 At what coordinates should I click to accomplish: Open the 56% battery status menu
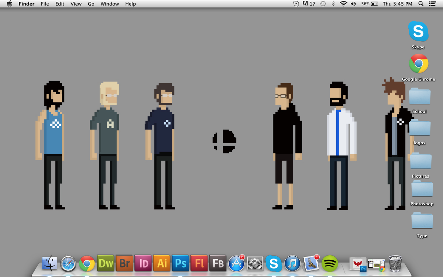pos(370,4)
